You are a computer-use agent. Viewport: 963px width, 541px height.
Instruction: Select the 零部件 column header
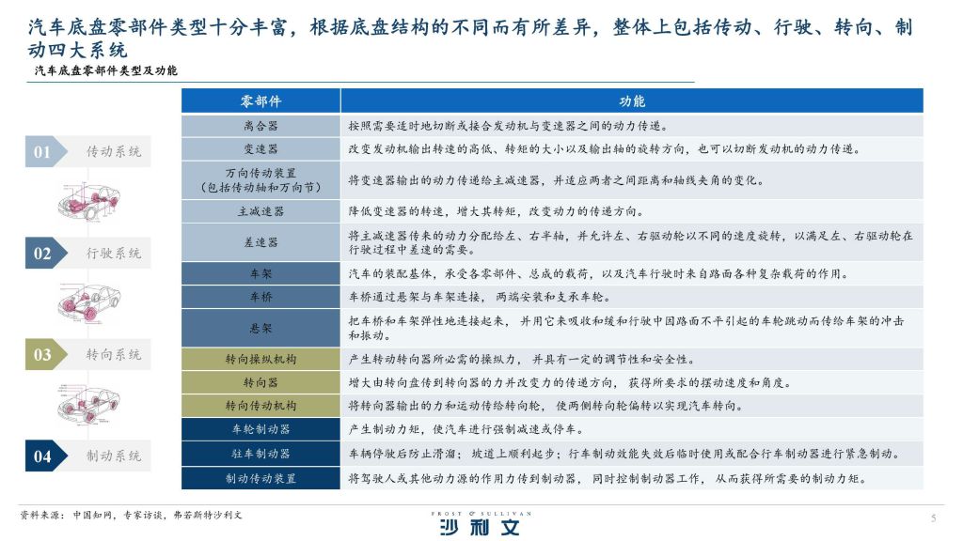coord(261,100)
